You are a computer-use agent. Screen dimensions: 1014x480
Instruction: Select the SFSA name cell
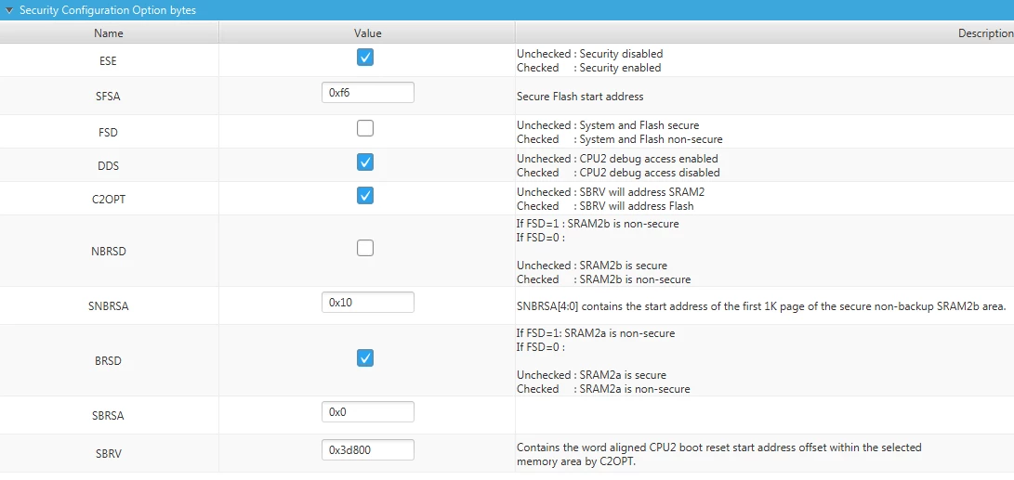point(109,97)
